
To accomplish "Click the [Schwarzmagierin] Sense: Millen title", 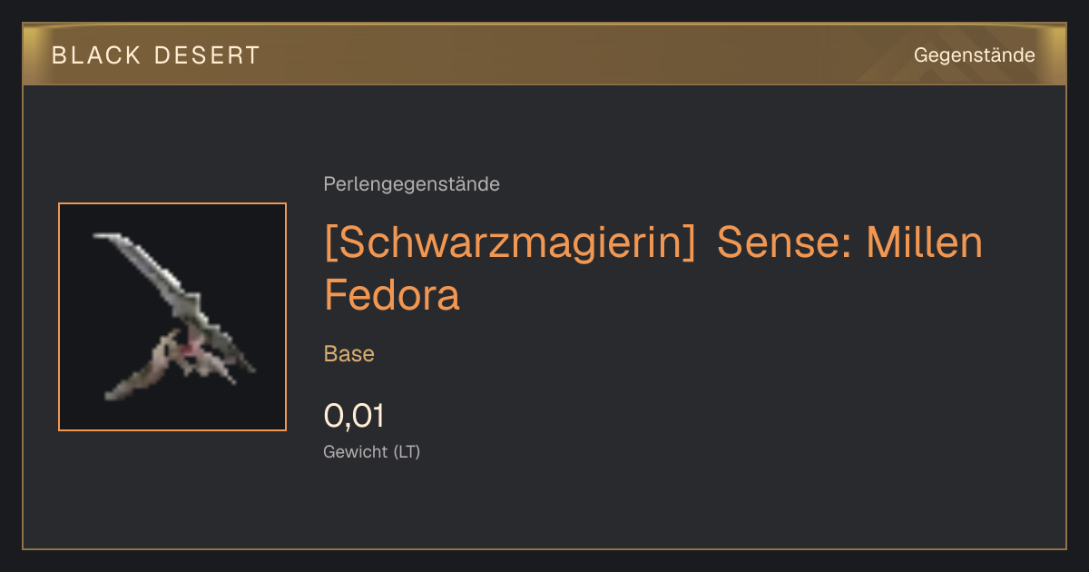I will 653,242.
